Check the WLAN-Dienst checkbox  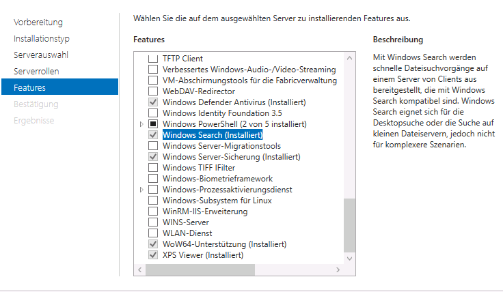[153, 233]
